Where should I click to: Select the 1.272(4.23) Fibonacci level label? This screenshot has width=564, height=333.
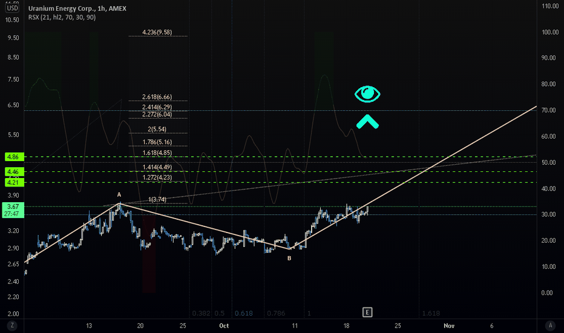[157, 177]
